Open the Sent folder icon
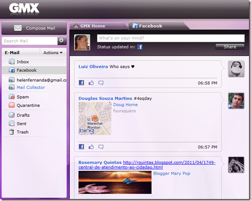This screenshot has height=201, width=251. (x=11, y=124)
